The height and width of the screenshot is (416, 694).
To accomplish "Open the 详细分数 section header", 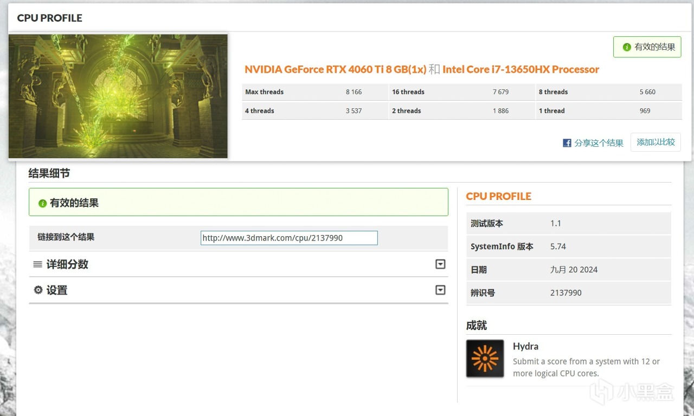I will coord(239,264).
